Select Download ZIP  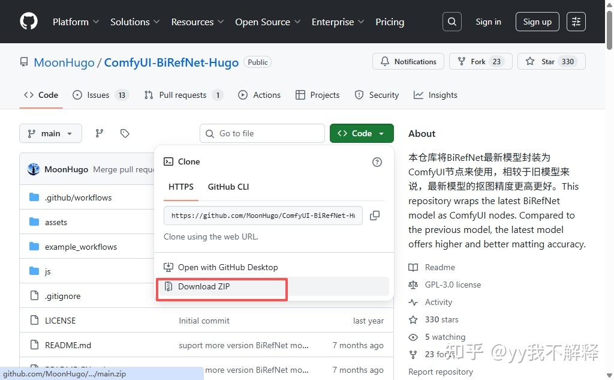[x=204, y=286]
